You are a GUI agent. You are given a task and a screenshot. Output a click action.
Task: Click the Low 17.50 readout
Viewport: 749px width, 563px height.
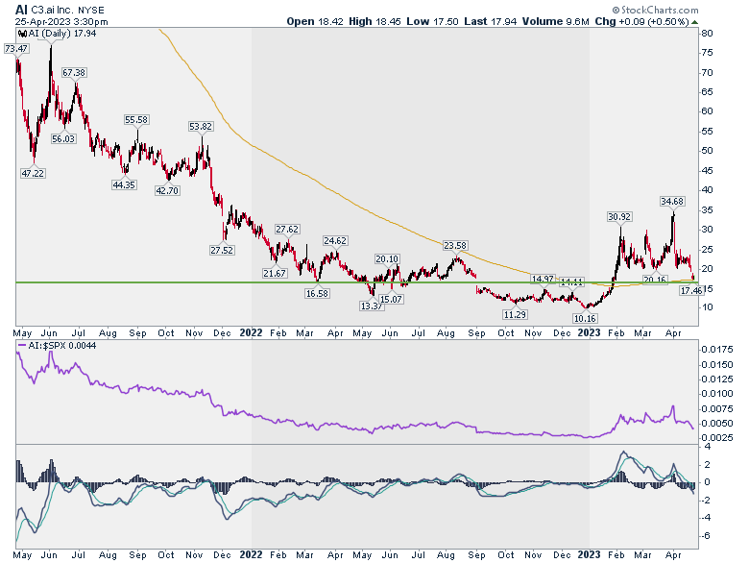point(432,21)
